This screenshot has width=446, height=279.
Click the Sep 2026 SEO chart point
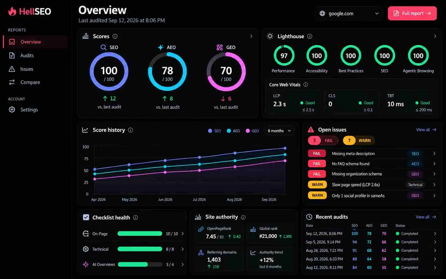[x=285, y=148]
